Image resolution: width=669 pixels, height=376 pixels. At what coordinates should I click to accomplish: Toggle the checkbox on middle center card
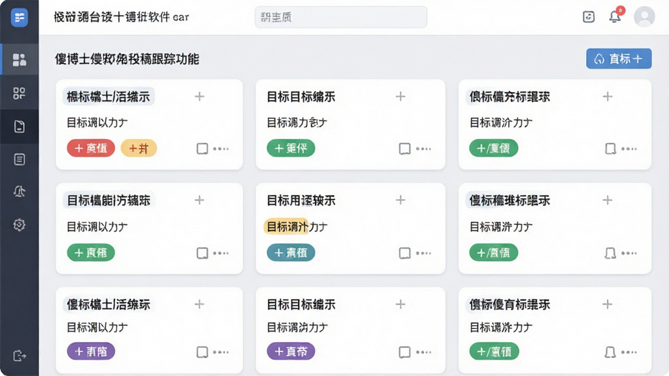(x=404, y=253)
